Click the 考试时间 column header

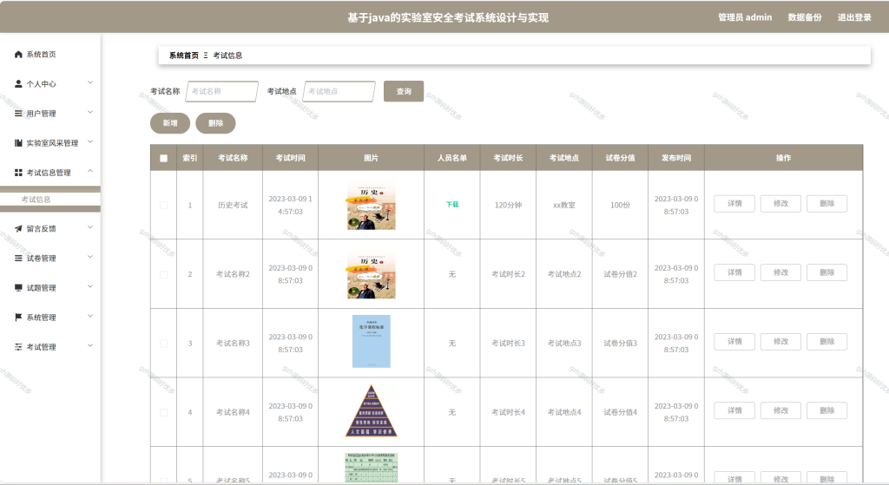click(x=290, y=158)
